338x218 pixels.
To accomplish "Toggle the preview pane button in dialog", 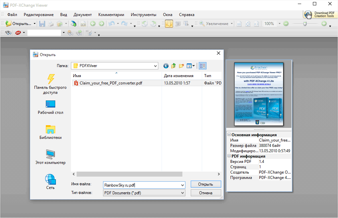I will [x=202, y=66].
